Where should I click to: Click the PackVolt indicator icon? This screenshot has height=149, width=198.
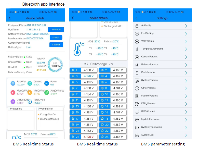(13, 83)
